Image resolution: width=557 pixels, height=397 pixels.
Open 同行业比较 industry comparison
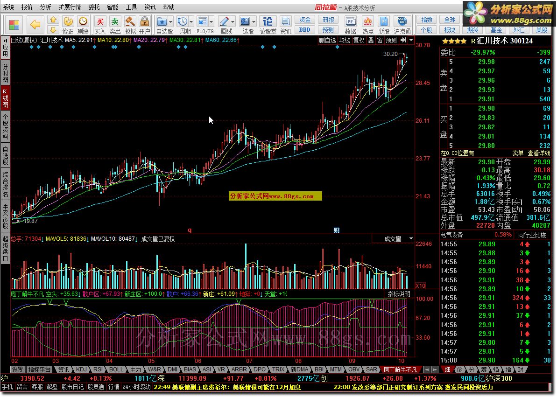(x=532, y=235)
